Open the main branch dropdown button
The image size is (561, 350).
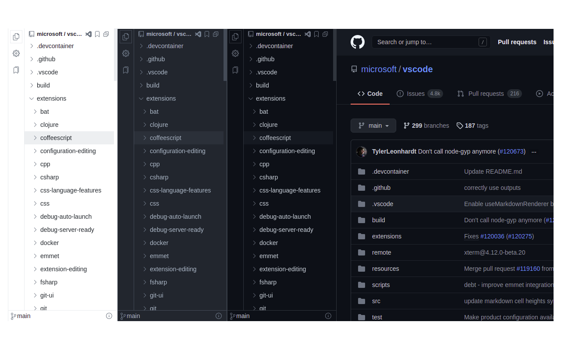pyautogui.click(x=373, y=126)
